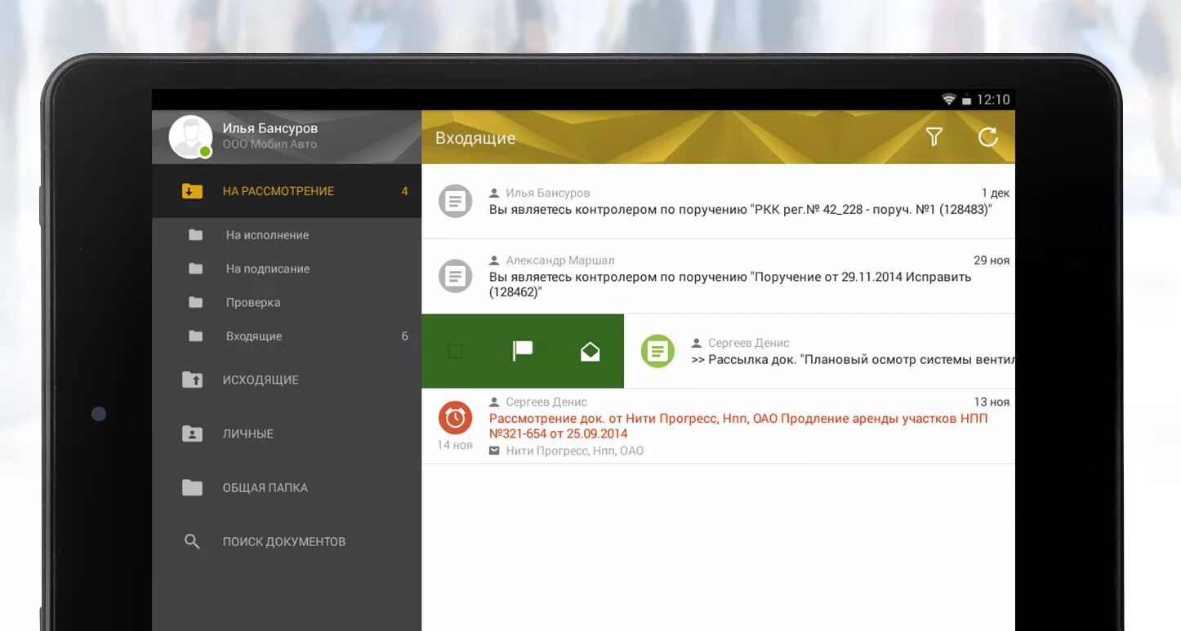Screen dimensions: 1181x631
Task: Click the 12:10 clock in status bar
Action: click(x=993, y=100)
